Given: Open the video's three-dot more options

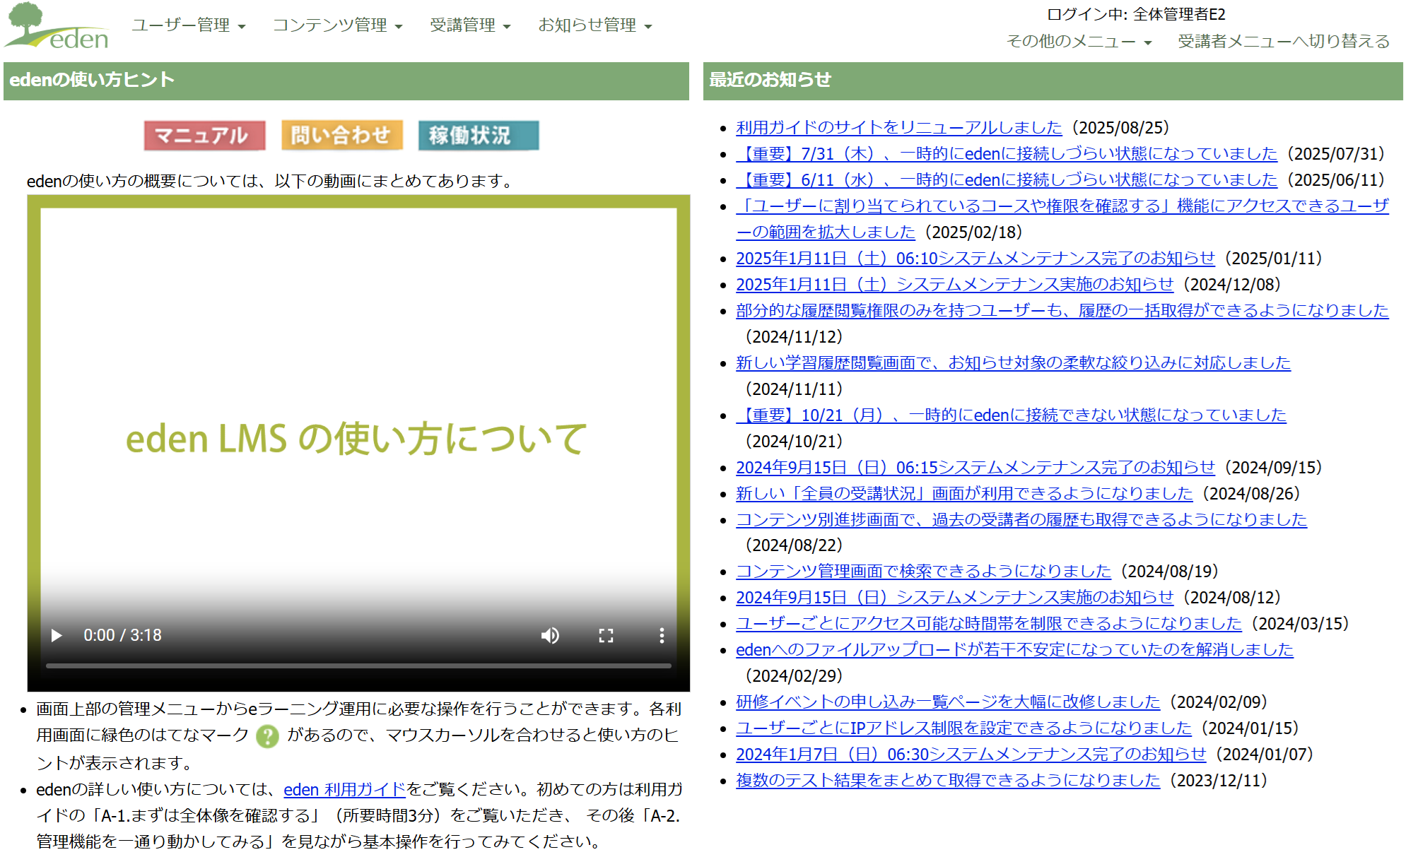Looking at the screenshot, I should click(662, 635).
